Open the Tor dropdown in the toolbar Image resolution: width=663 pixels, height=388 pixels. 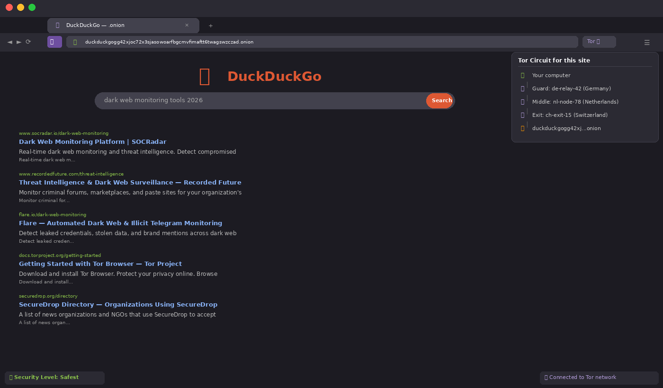coord(599,42)
